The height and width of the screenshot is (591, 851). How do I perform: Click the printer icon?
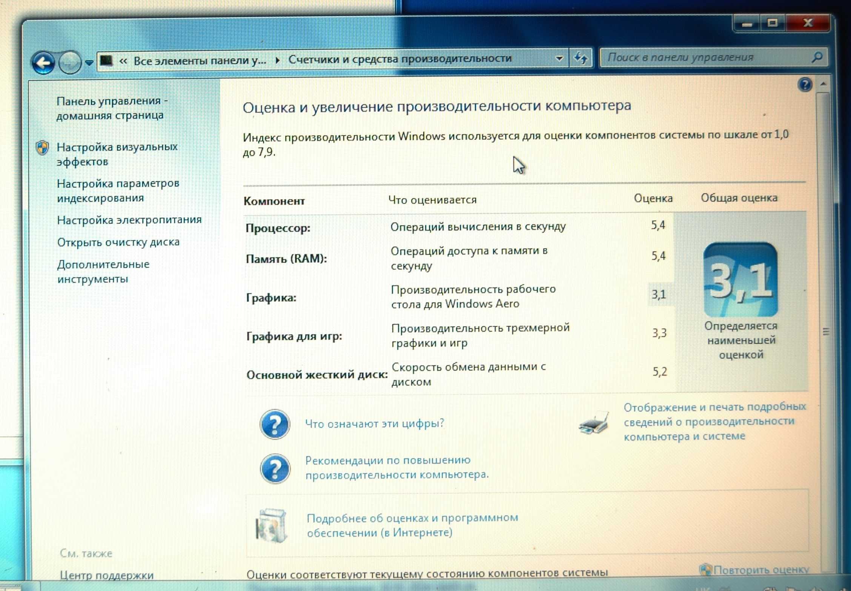594,423
